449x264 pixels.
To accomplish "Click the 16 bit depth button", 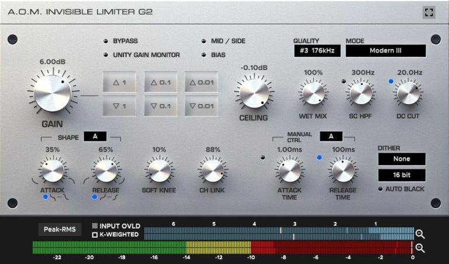I will (402, 175).
